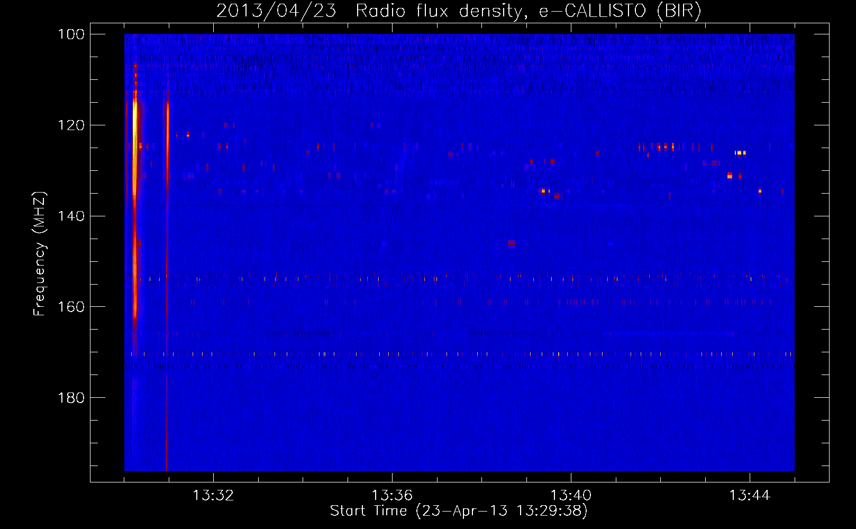Click the 100 frequency tick label
Screen dimensions: 856x529
click(71, 34)
